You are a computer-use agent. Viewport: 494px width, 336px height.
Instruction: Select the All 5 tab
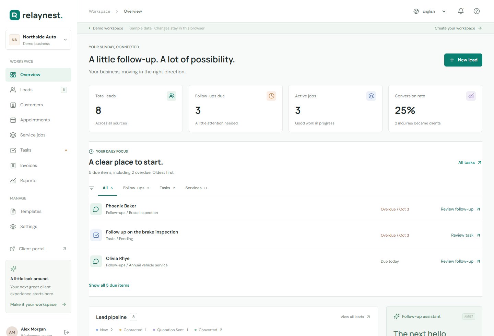pos(107,188)
